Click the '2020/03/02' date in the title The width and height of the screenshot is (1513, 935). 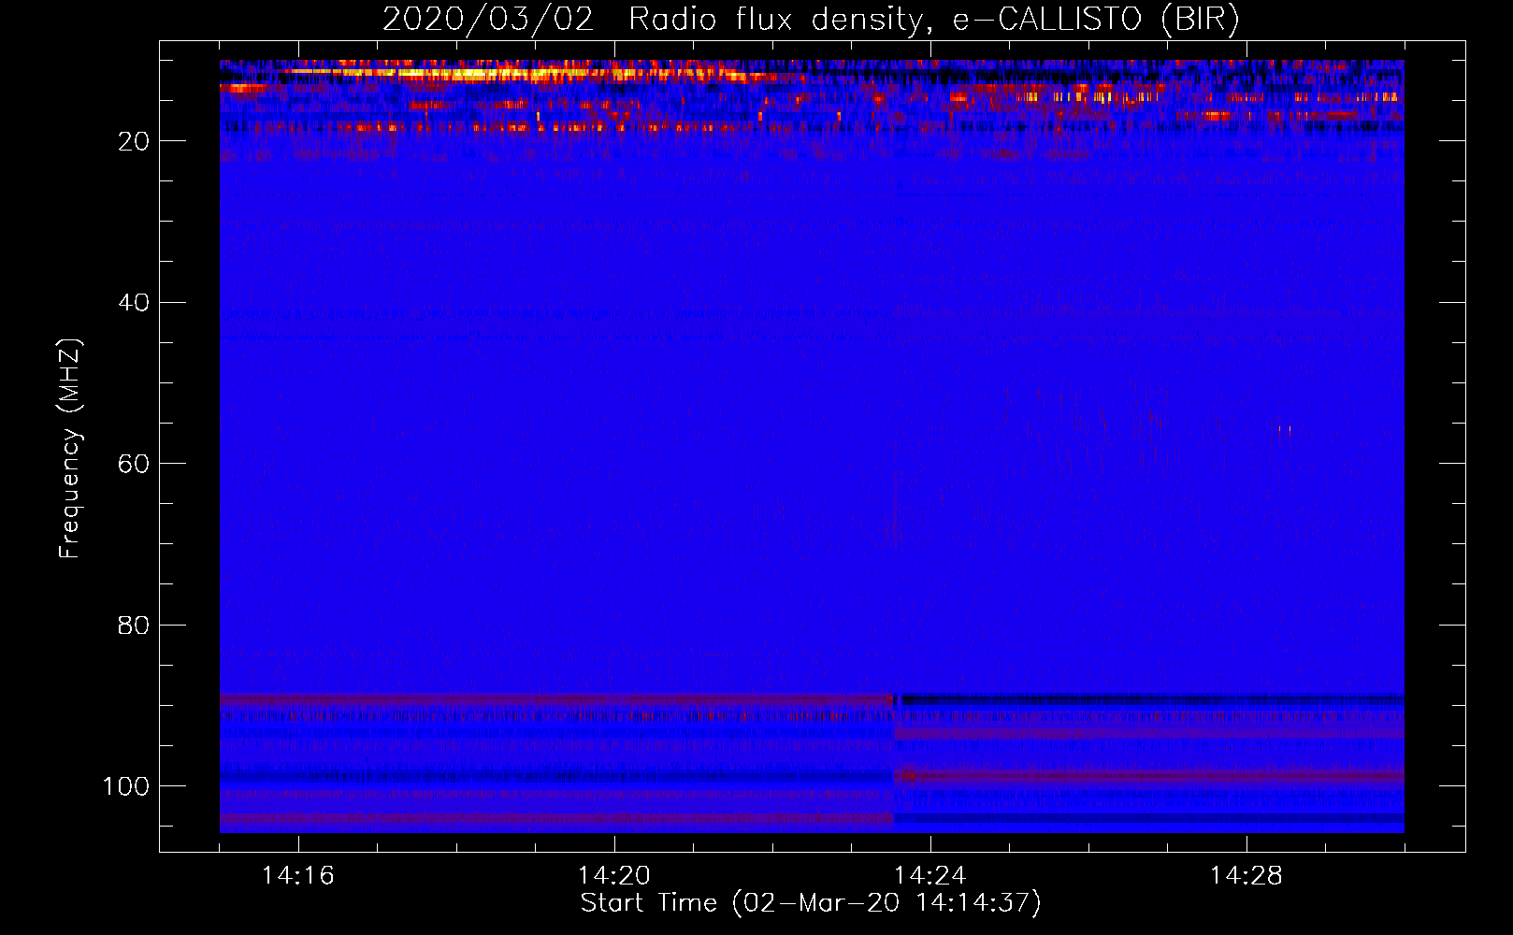(x=488, y=19)
